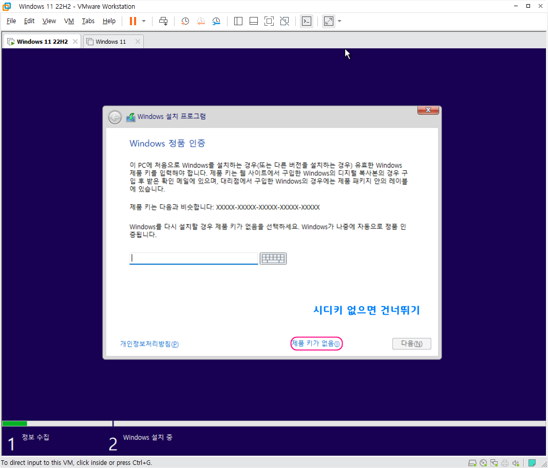Viewport: 548px width, 468px height.
Task: Expand the stretch display dropdown arrow
Action: pos(339,22)
